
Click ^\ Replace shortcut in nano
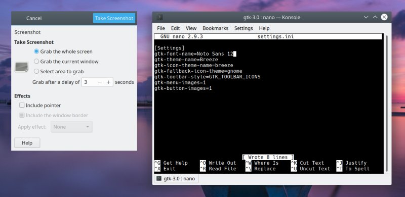(x=260, y=169)
